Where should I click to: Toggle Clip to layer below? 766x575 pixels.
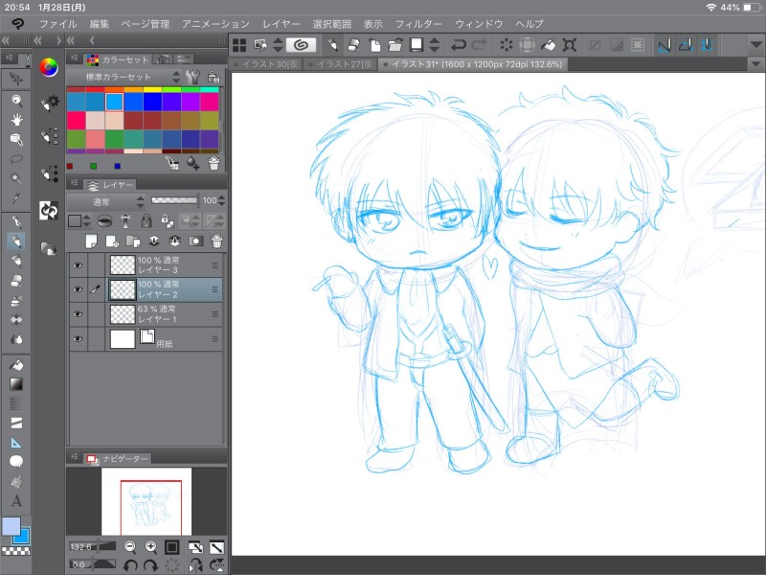coord(104,221)
